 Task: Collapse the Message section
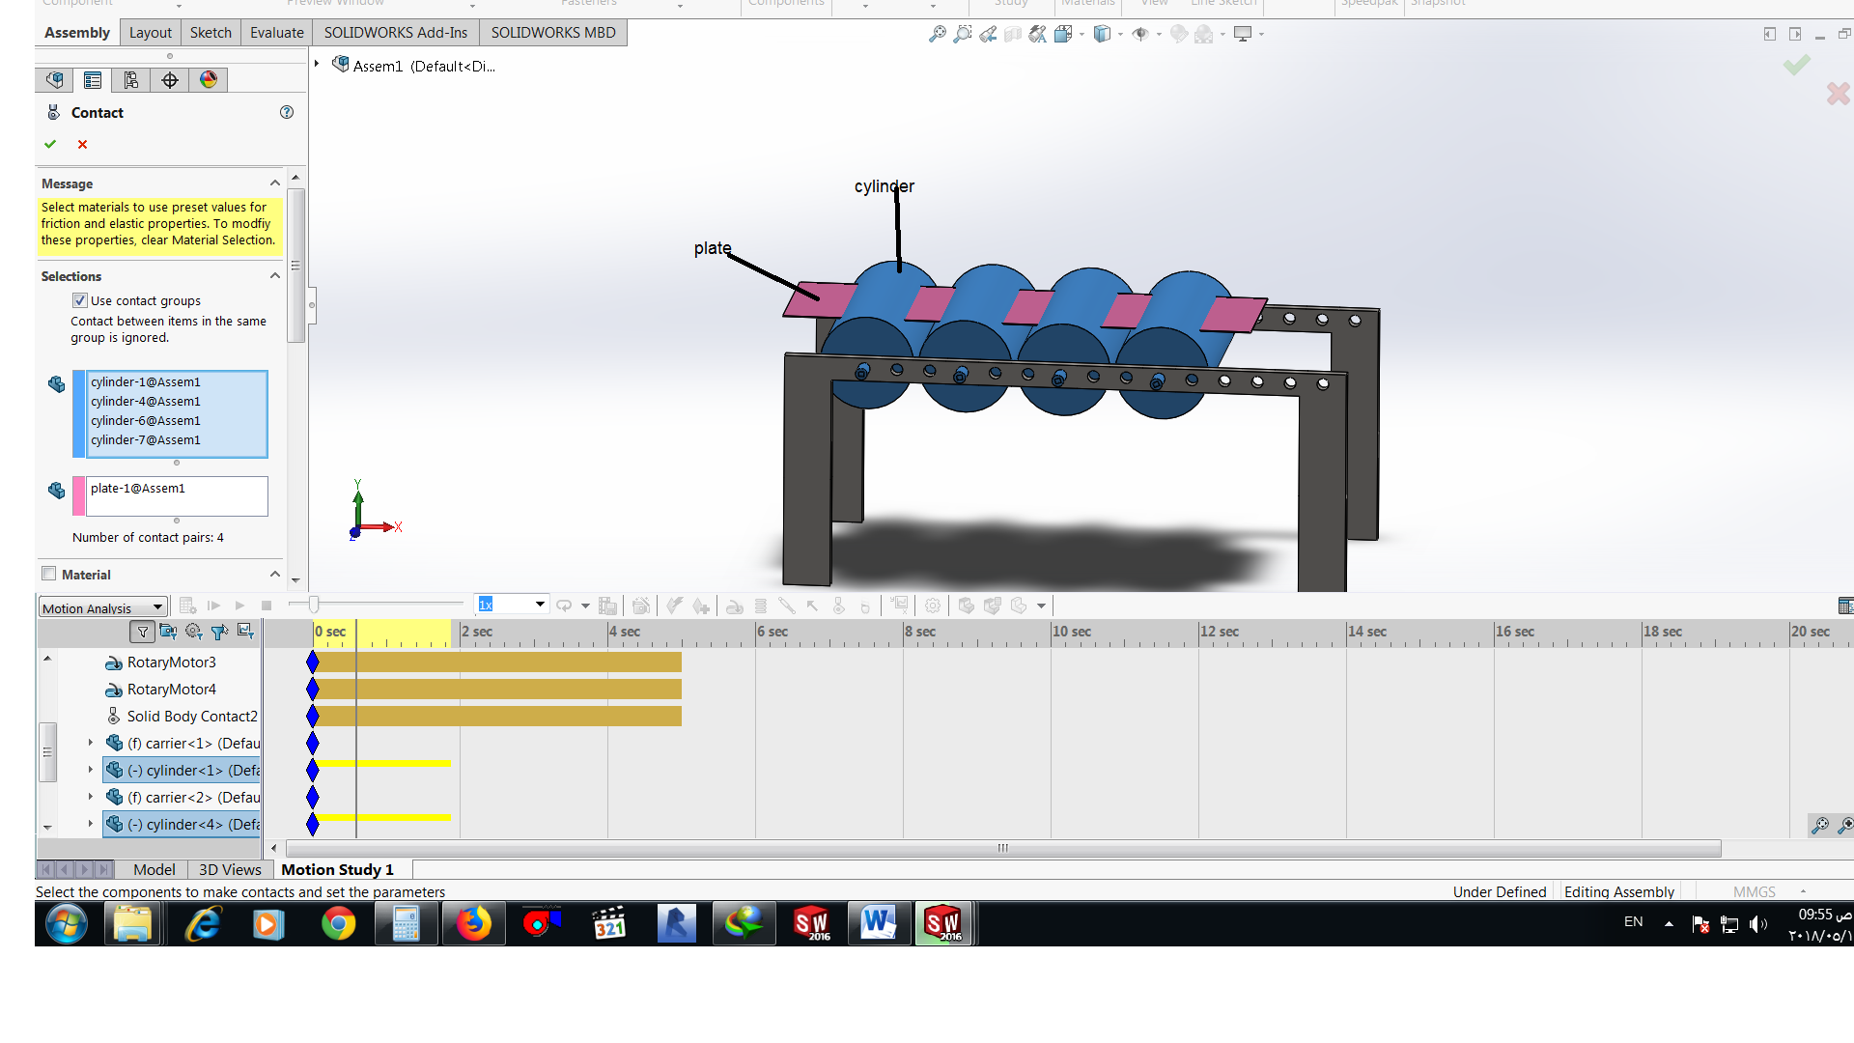pos(274,183)
